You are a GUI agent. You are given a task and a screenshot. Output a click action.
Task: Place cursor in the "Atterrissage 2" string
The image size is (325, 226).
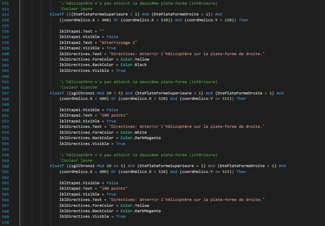(x=118, y=43)
